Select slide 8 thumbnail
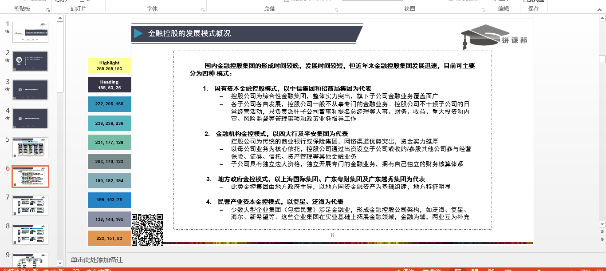The height and width of the screenshot is (271, 606). [31, 234]
